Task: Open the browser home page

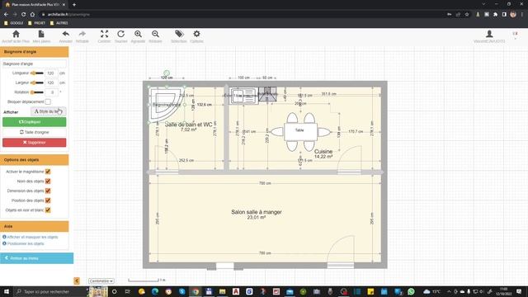Action: (x=32, y=15)
